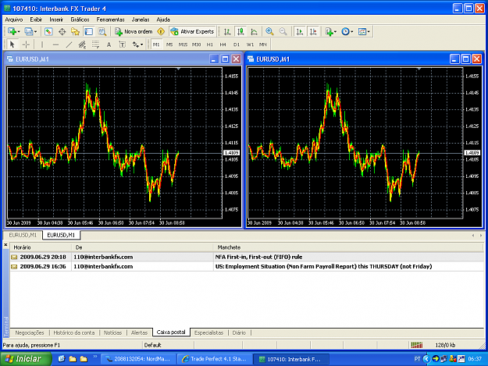Zoom out on the chart
Screen dimensions: 488x366
[283, 31]
